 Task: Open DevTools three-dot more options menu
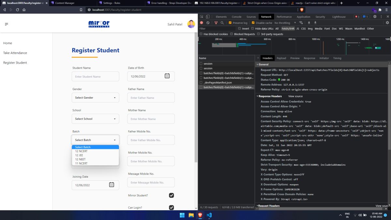381,17
